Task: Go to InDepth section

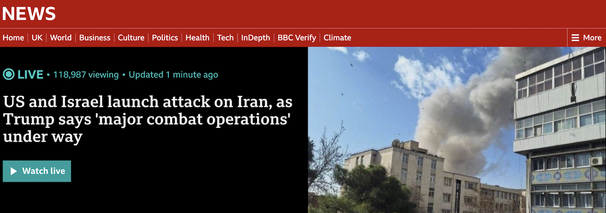Action: point(256,38)
